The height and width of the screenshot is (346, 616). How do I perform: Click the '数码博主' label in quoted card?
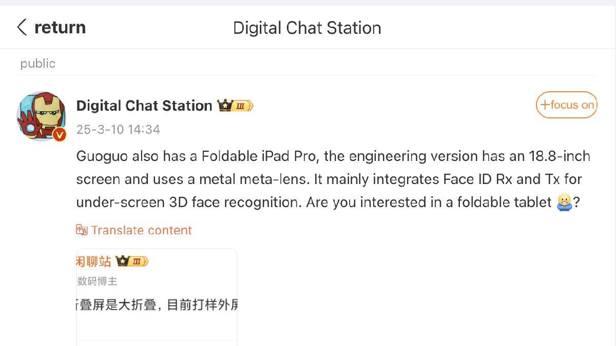point(98,281)
